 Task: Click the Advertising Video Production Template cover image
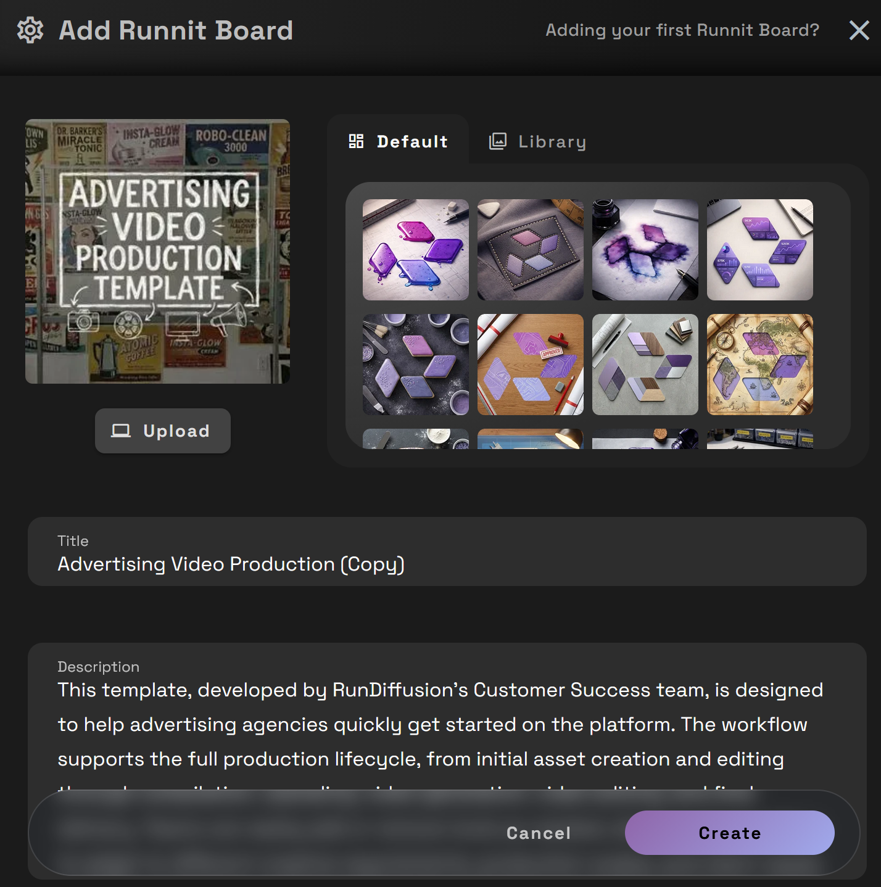tap(157, 251)
